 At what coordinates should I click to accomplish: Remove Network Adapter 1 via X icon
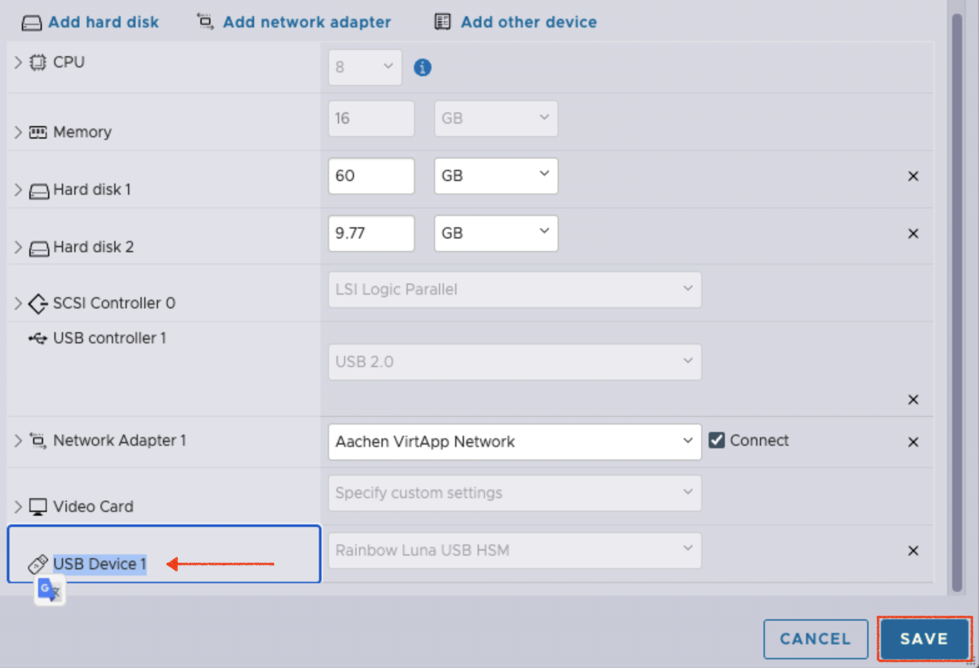[913, 442]
